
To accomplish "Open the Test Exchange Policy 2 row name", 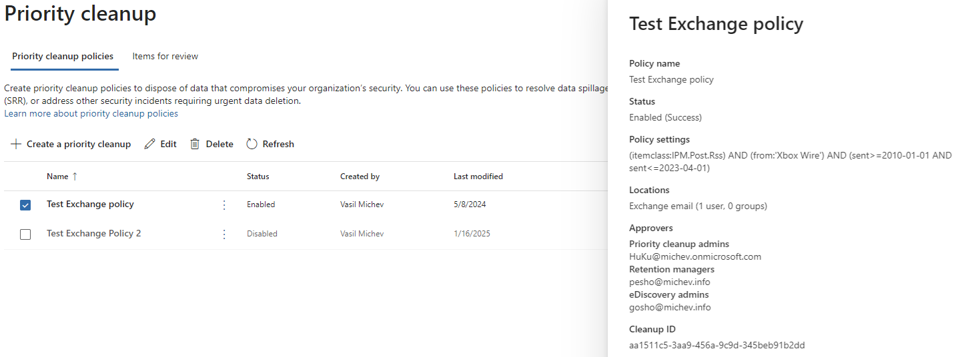I will click(x=93, y=233).
